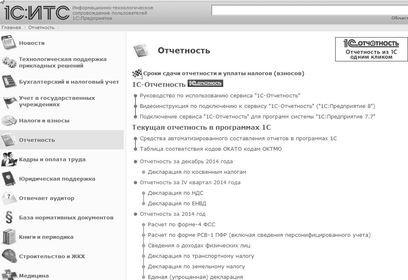
Task: Select Отчетность in the sidebar menu
Action: point(37,140)
